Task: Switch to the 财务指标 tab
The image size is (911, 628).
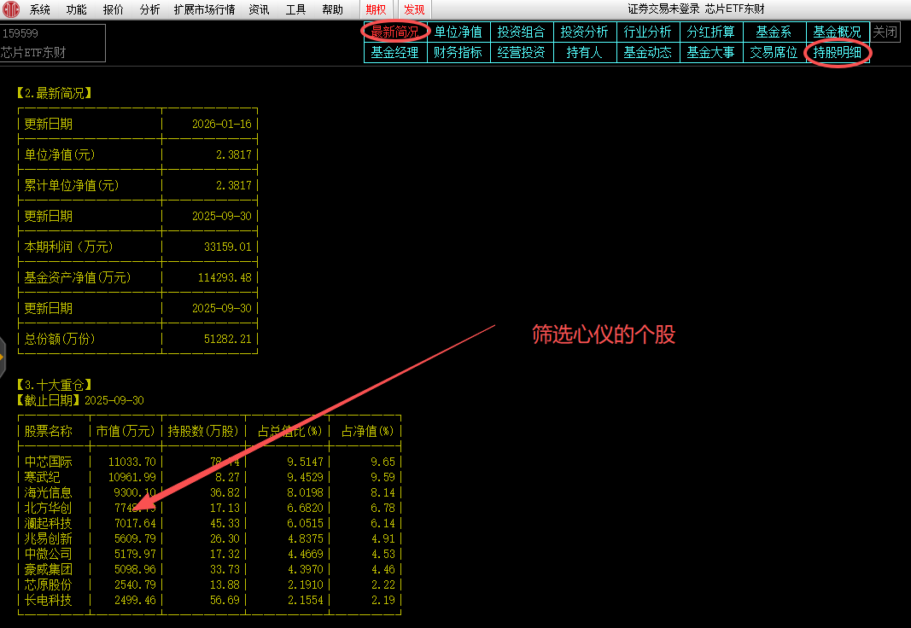Action: pyautogui.click(x=458, y=52)
